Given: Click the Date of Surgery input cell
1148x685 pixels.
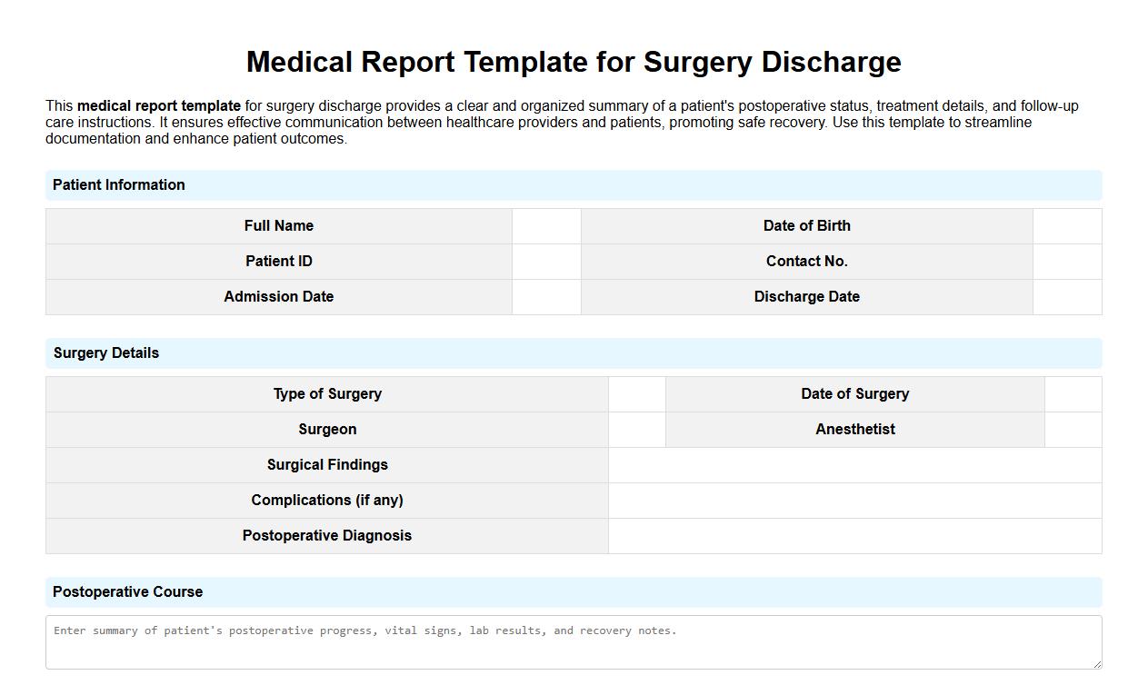Looking at the screenshot, I should [x=1073, y=393].
